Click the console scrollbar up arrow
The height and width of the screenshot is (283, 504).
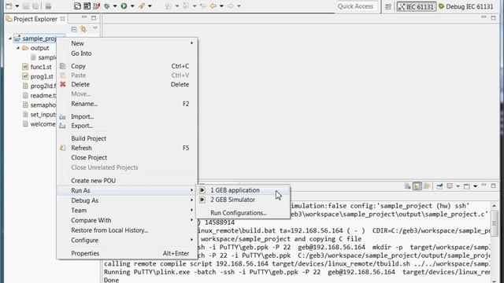[x=495, y=205]
